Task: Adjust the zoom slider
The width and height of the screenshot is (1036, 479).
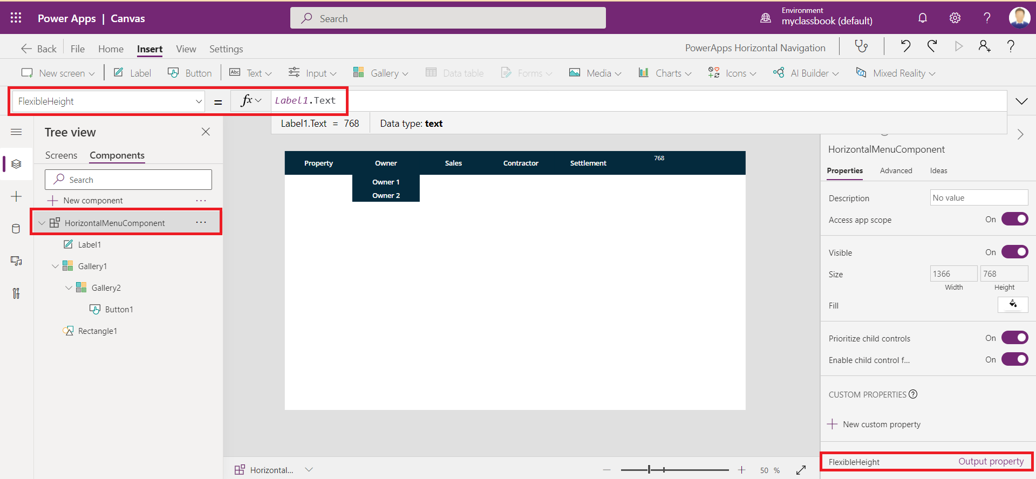Action: tap(674, 470)
